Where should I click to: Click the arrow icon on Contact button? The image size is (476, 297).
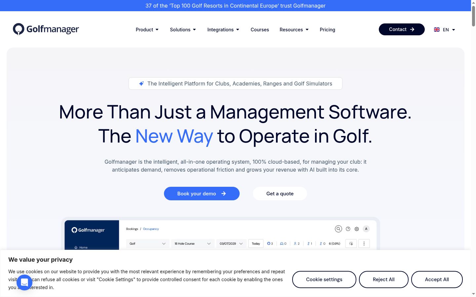412,29
